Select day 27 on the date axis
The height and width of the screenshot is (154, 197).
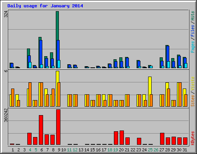pos(162,150)
